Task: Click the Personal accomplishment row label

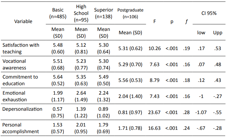Action: click(21, 128)
